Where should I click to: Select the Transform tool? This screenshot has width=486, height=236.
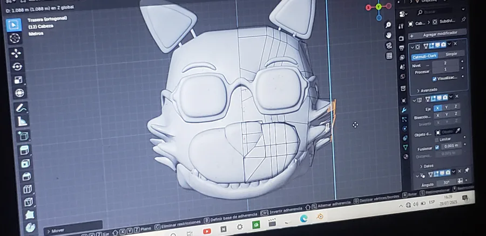[x=19, y=93]
